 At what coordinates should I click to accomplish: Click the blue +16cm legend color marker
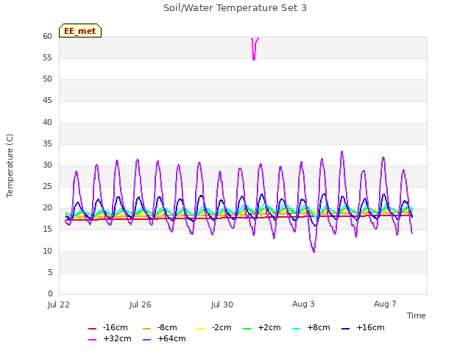click(345, 329)
